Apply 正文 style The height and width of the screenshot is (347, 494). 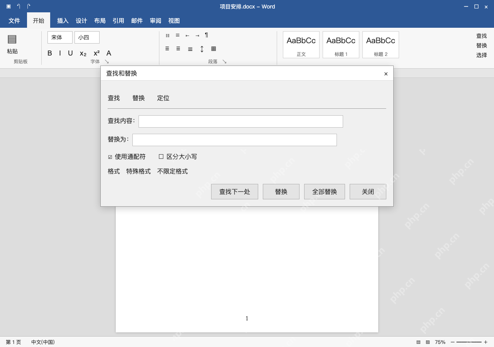coord(301,45)
